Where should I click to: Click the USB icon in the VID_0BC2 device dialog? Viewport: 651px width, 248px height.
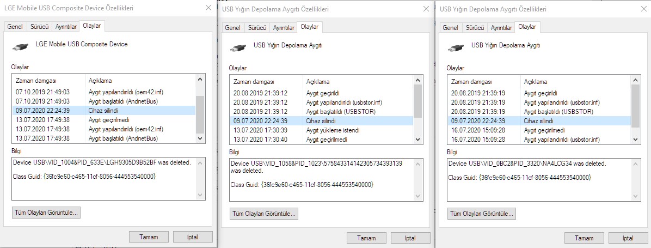(456, 47)
